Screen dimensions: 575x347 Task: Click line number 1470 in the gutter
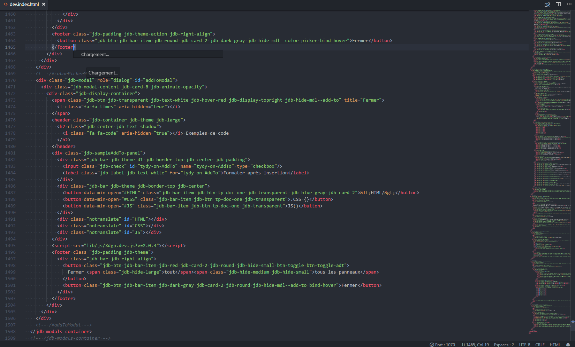(x=10, y=80)
